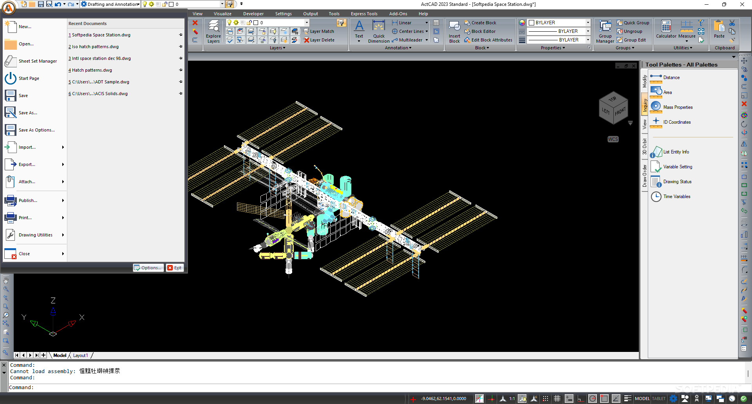This screenshot has height=404, width=752.
Task: Click the Layer Delete icon
Action: point(306,40)
